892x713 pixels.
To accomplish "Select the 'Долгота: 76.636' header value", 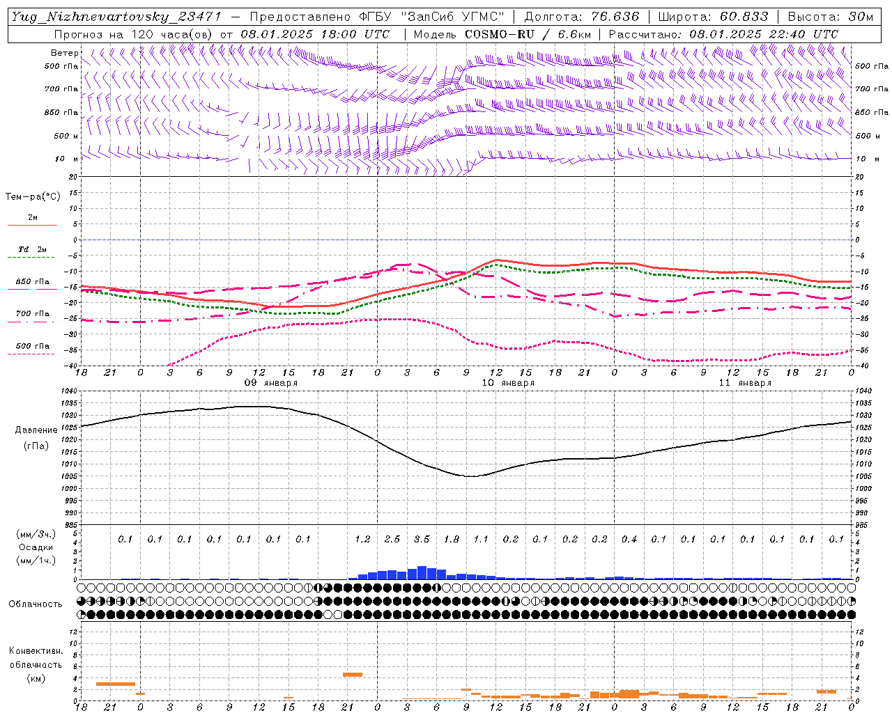I will tap(582, 17).
